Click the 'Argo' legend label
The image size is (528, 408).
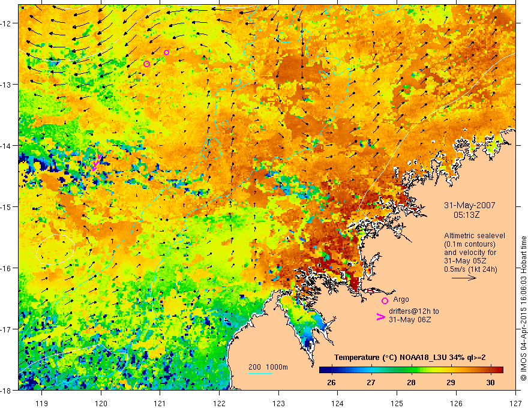tap(401, 299)
